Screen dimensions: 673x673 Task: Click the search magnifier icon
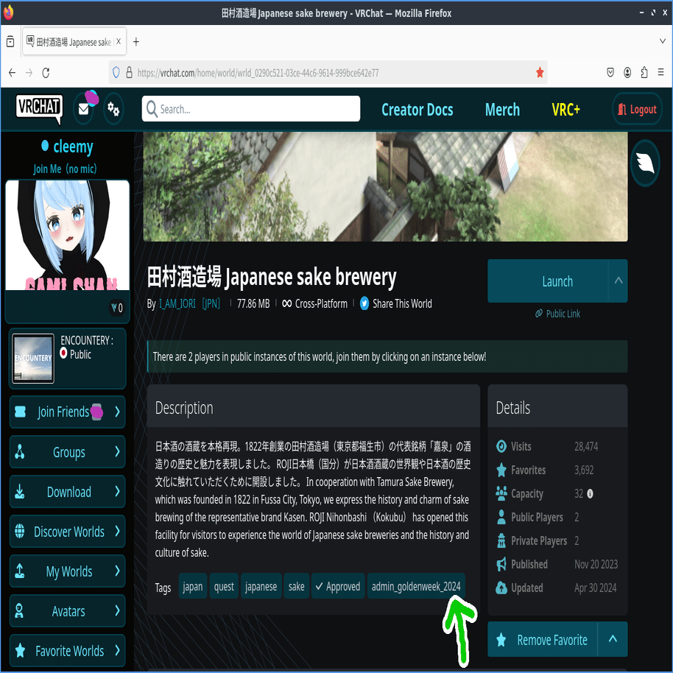tap(152, 109)
